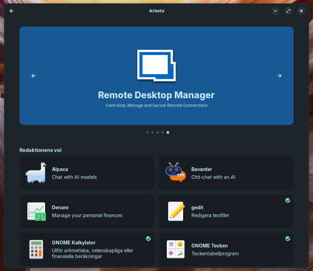Click the Denaro finance chart icon
The image size is (313, 271).
click(x=36, y=211)
